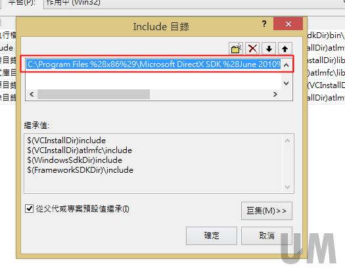The image size is (345, 270).
Task: Click the horizontal scrollbar left arrow
Action: tap(32, 95)
